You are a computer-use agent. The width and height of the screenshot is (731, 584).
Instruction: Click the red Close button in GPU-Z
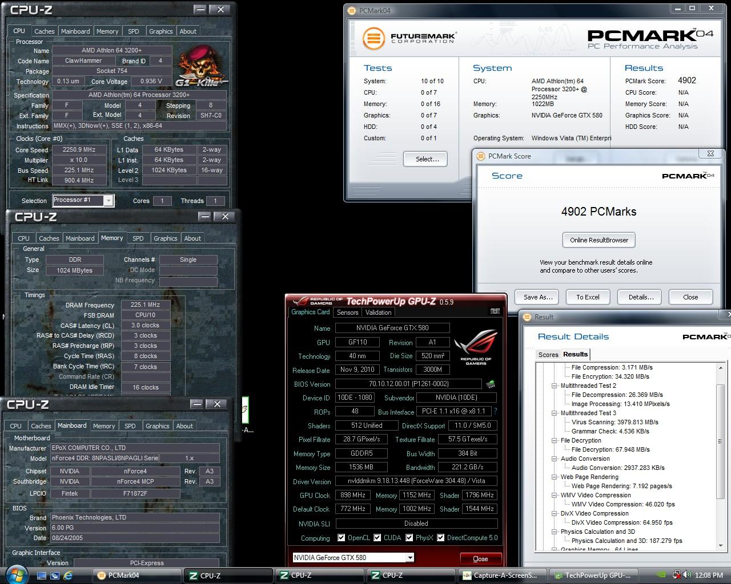[480, 558]
